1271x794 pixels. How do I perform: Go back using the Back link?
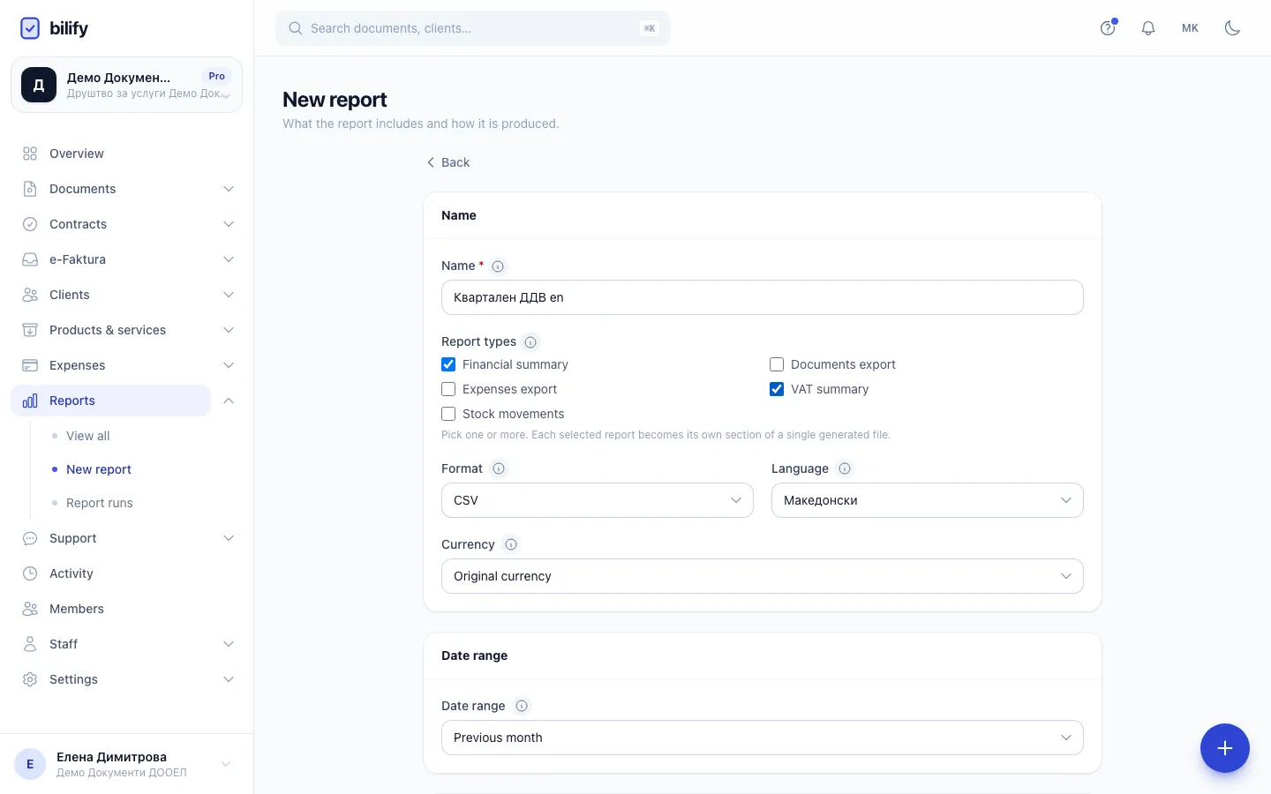pos(448,162)
